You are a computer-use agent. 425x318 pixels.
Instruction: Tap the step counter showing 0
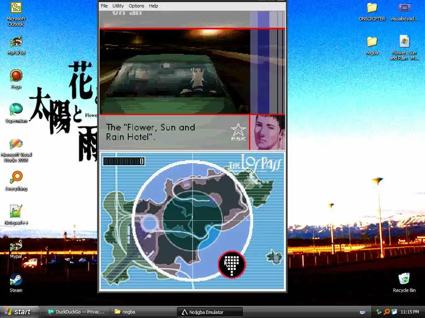(x=124, y=161)
